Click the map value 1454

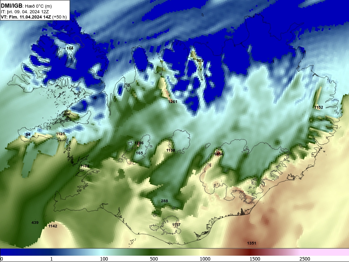[218, 154]
